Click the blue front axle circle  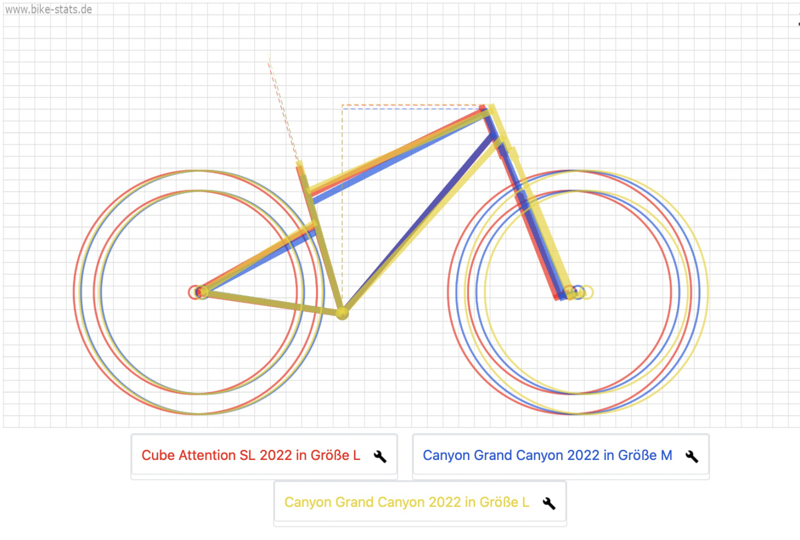(x=578, y=292)
